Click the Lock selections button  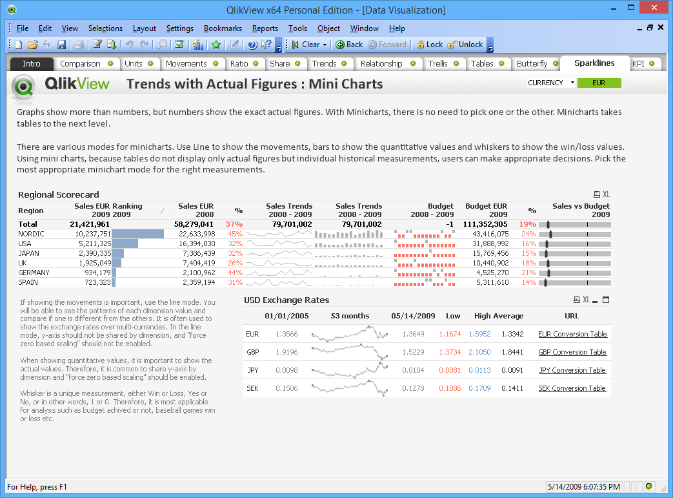click(429, 45)
